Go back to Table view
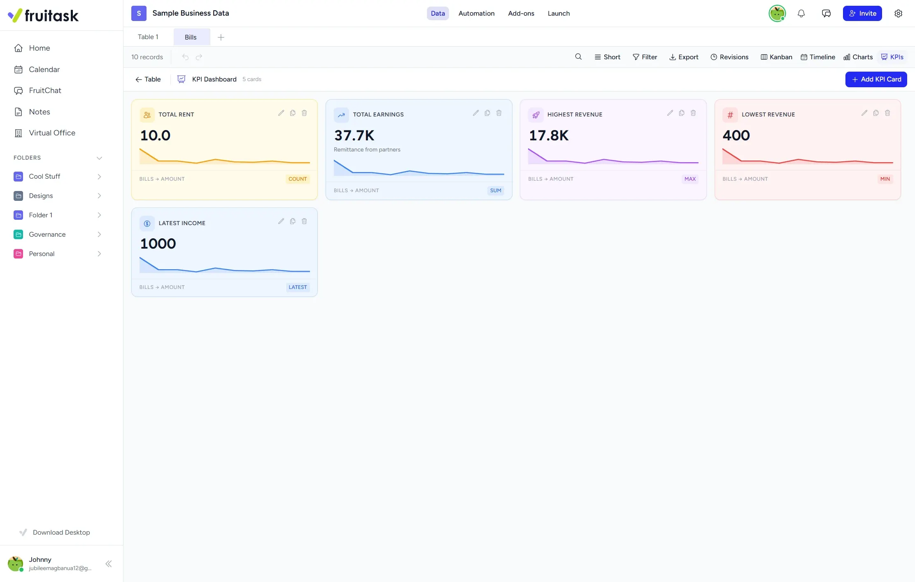This screenshot has height=582, width=915. coord(148,79)
